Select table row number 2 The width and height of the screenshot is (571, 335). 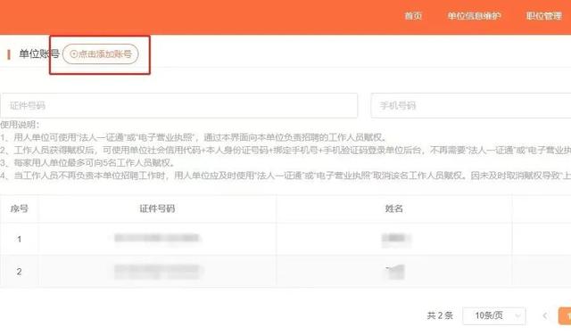(285, 272)
